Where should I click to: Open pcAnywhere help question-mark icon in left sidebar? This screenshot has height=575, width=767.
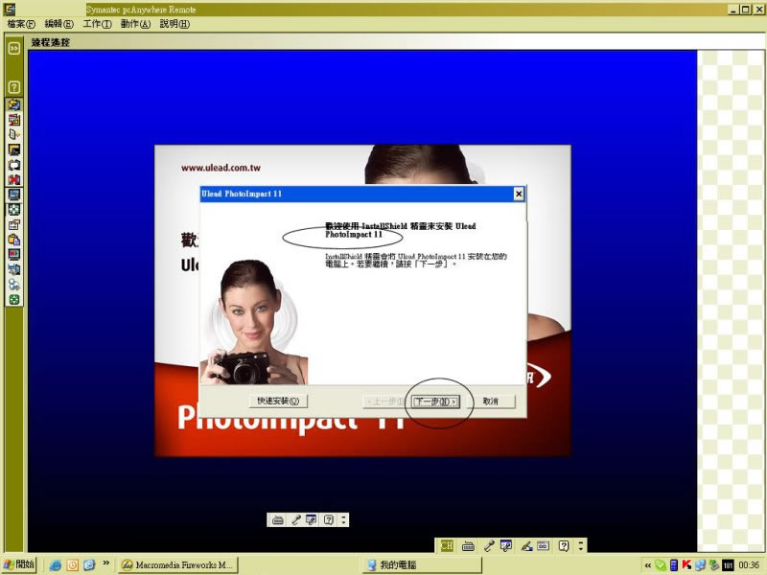point(13,87)
